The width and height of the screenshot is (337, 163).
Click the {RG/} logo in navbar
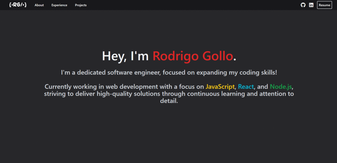pos(18,5)
